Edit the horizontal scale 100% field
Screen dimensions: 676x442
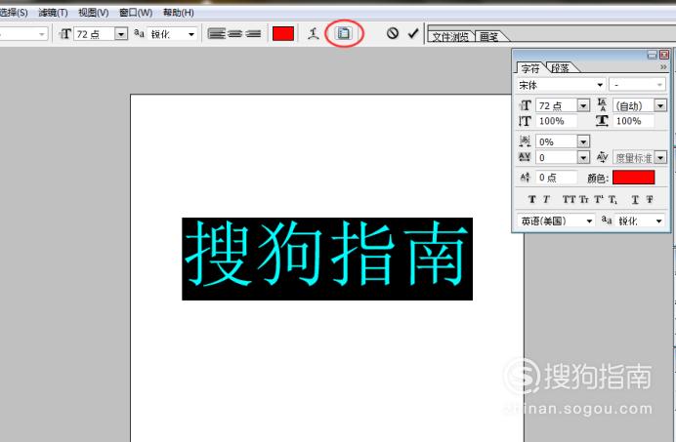(x=634, y=121)
